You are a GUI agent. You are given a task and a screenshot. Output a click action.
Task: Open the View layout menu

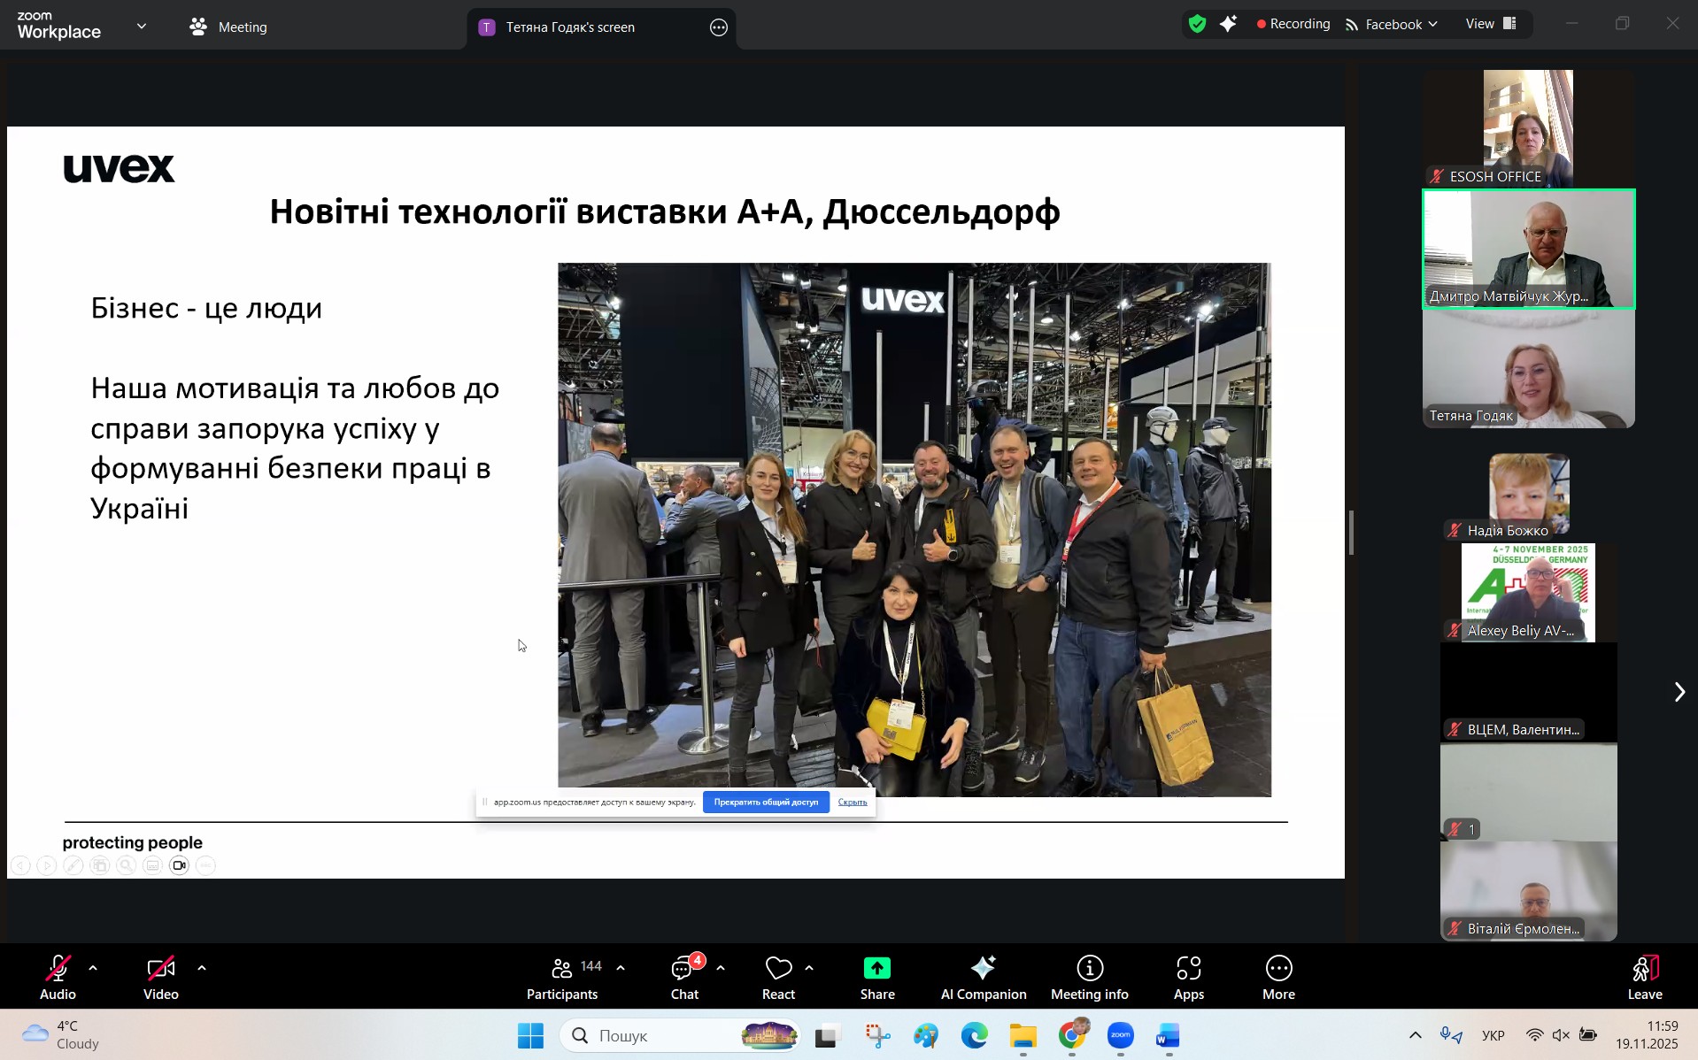1491,24
